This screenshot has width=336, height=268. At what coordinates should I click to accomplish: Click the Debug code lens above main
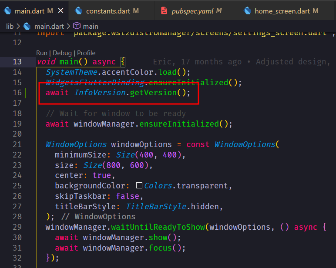click(62, 53)
